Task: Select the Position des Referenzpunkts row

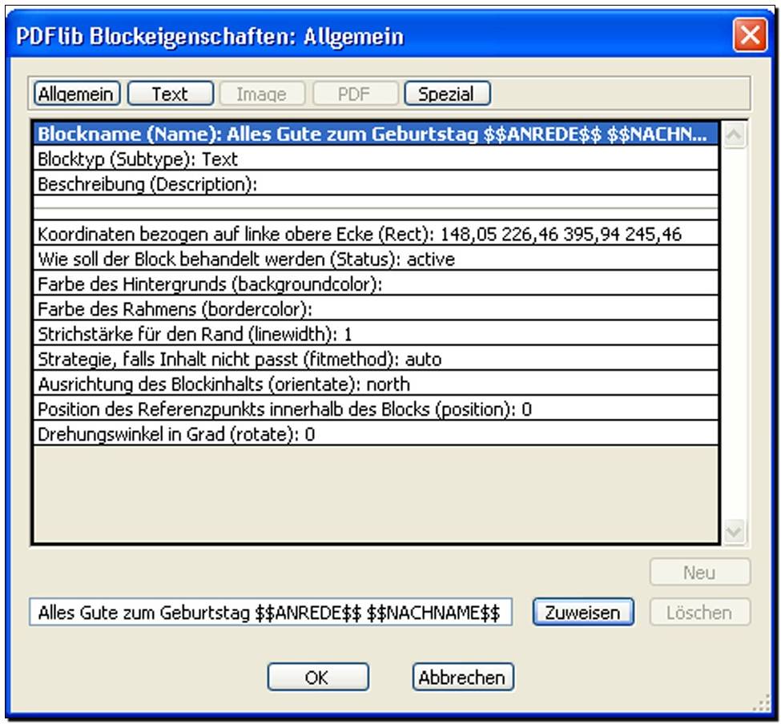Action: [x=376, y=408]
